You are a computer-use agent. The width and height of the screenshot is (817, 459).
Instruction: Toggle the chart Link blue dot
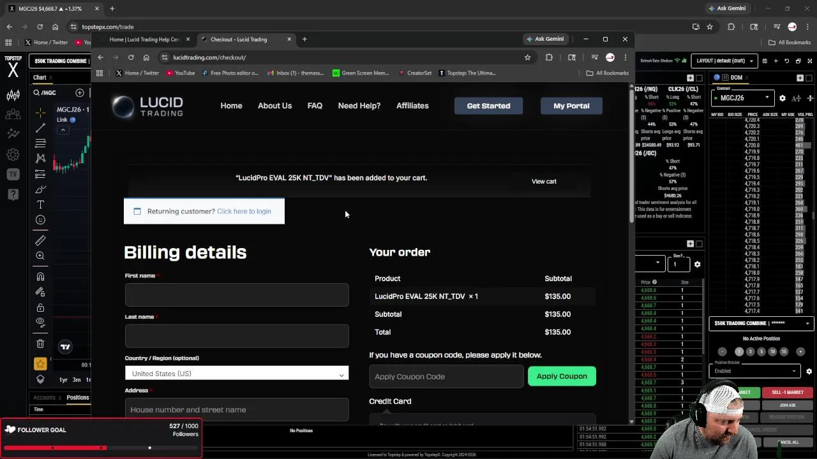click(x=72, y=120)
